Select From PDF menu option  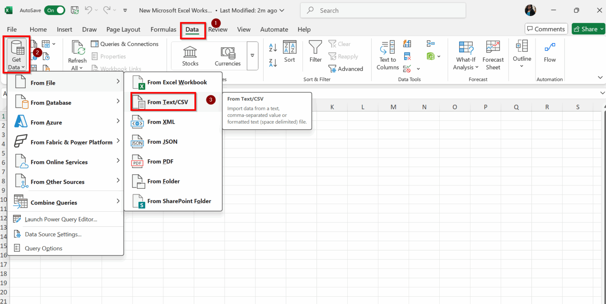(160, 161)
